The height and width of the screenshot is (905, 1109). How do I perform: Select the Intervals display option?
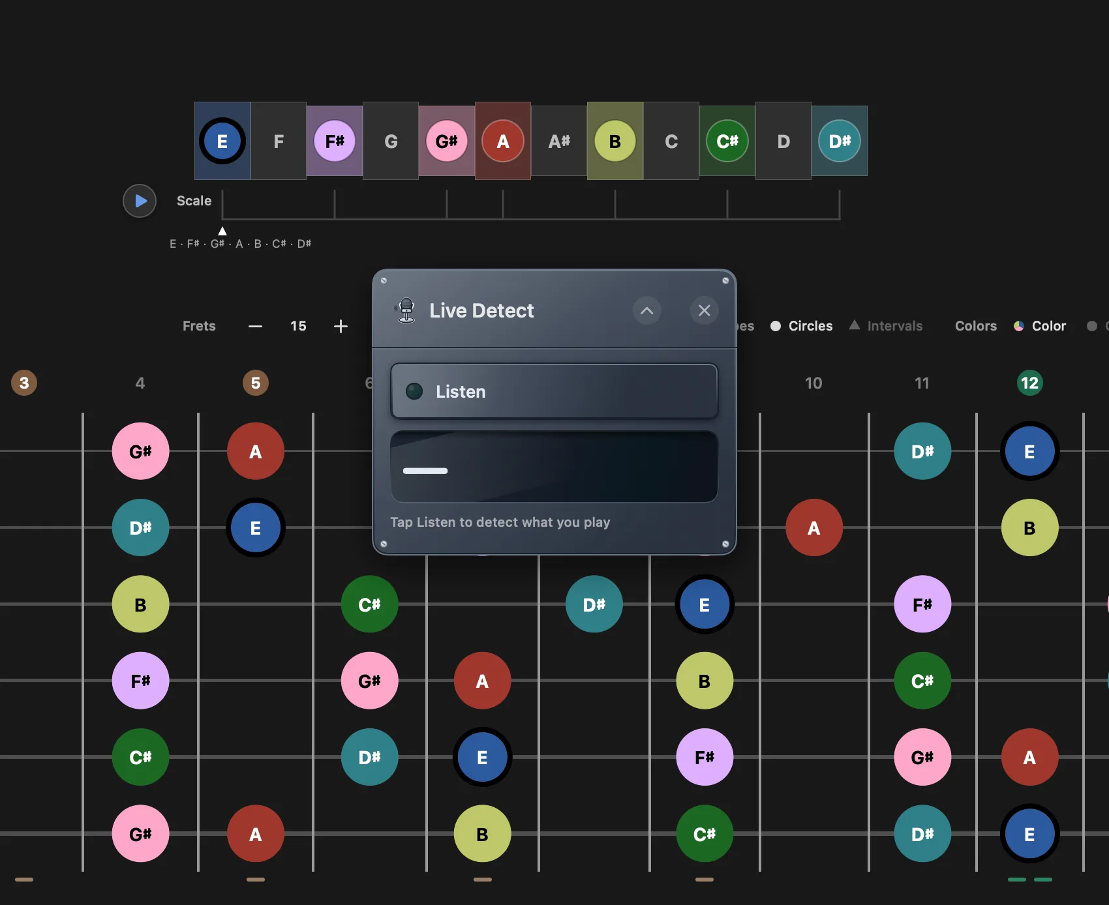886,326
